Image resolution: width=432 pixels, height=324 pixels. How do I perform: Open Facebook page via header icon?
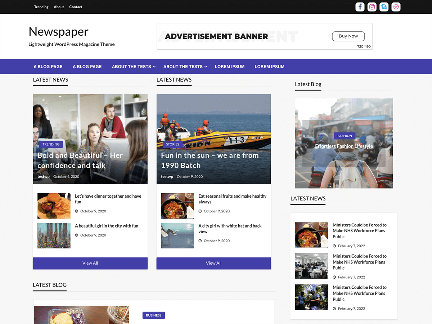[x=360, y=7]
